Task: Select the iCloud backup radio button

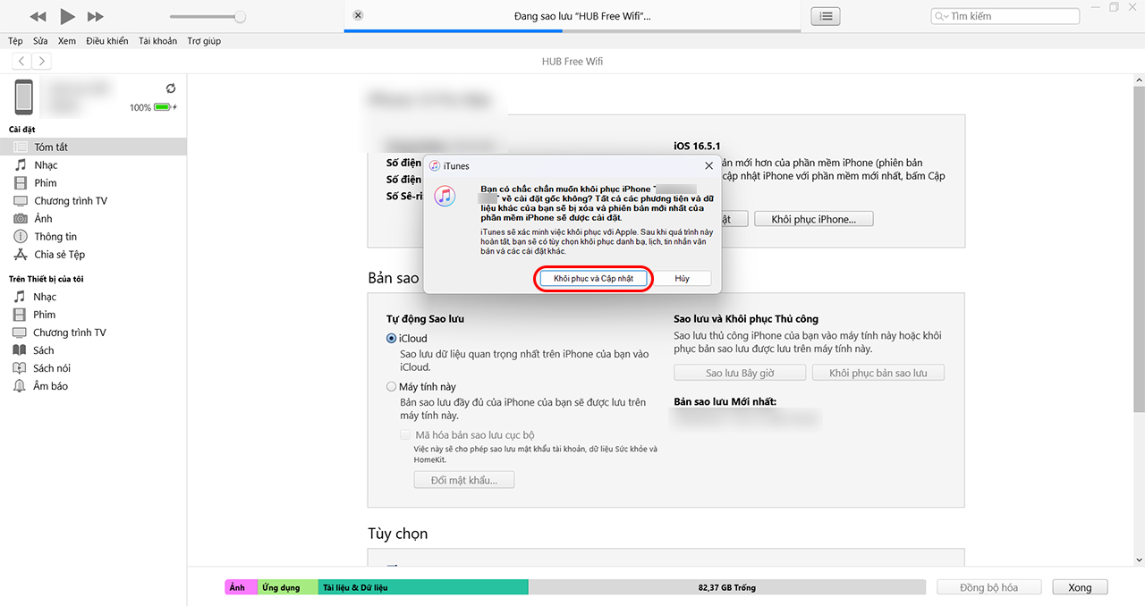Action: point(391,338)
